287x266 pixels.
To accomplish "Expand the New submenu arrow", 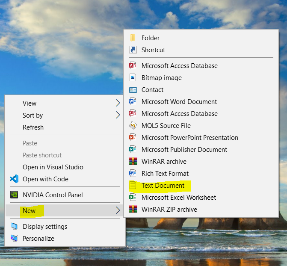I will coord(118,211).
